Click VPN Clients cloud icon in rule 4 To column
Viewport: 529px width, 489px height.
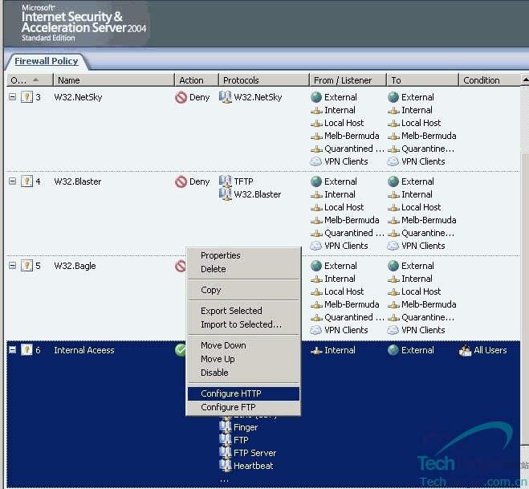(393, 246)
